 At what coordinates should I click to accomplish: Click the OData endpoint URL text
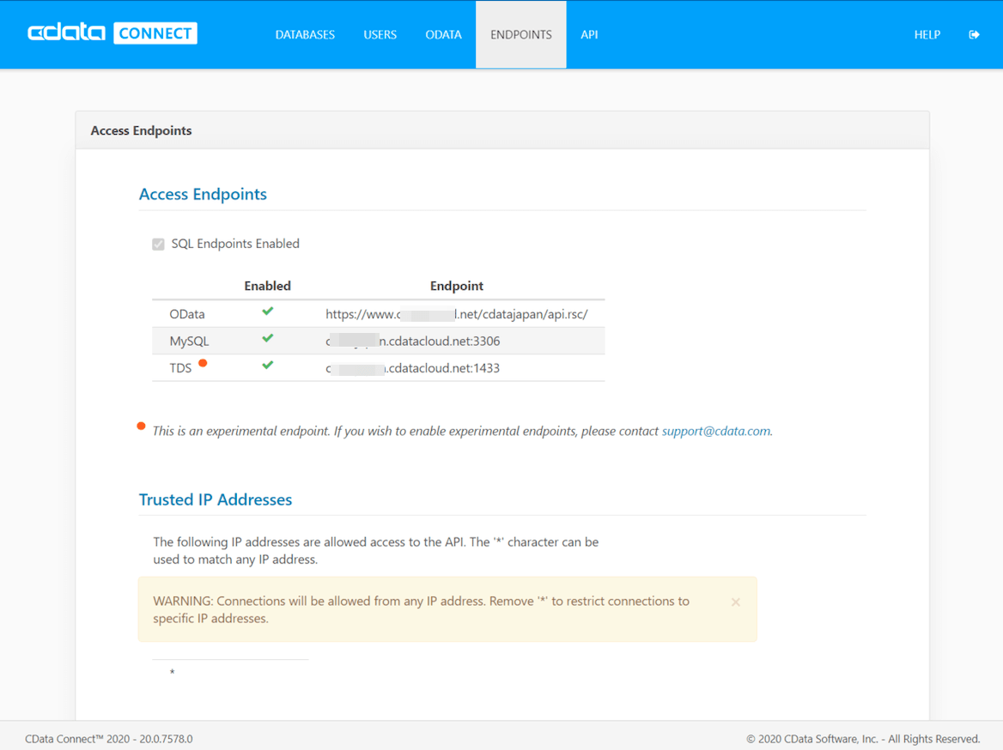457,314
